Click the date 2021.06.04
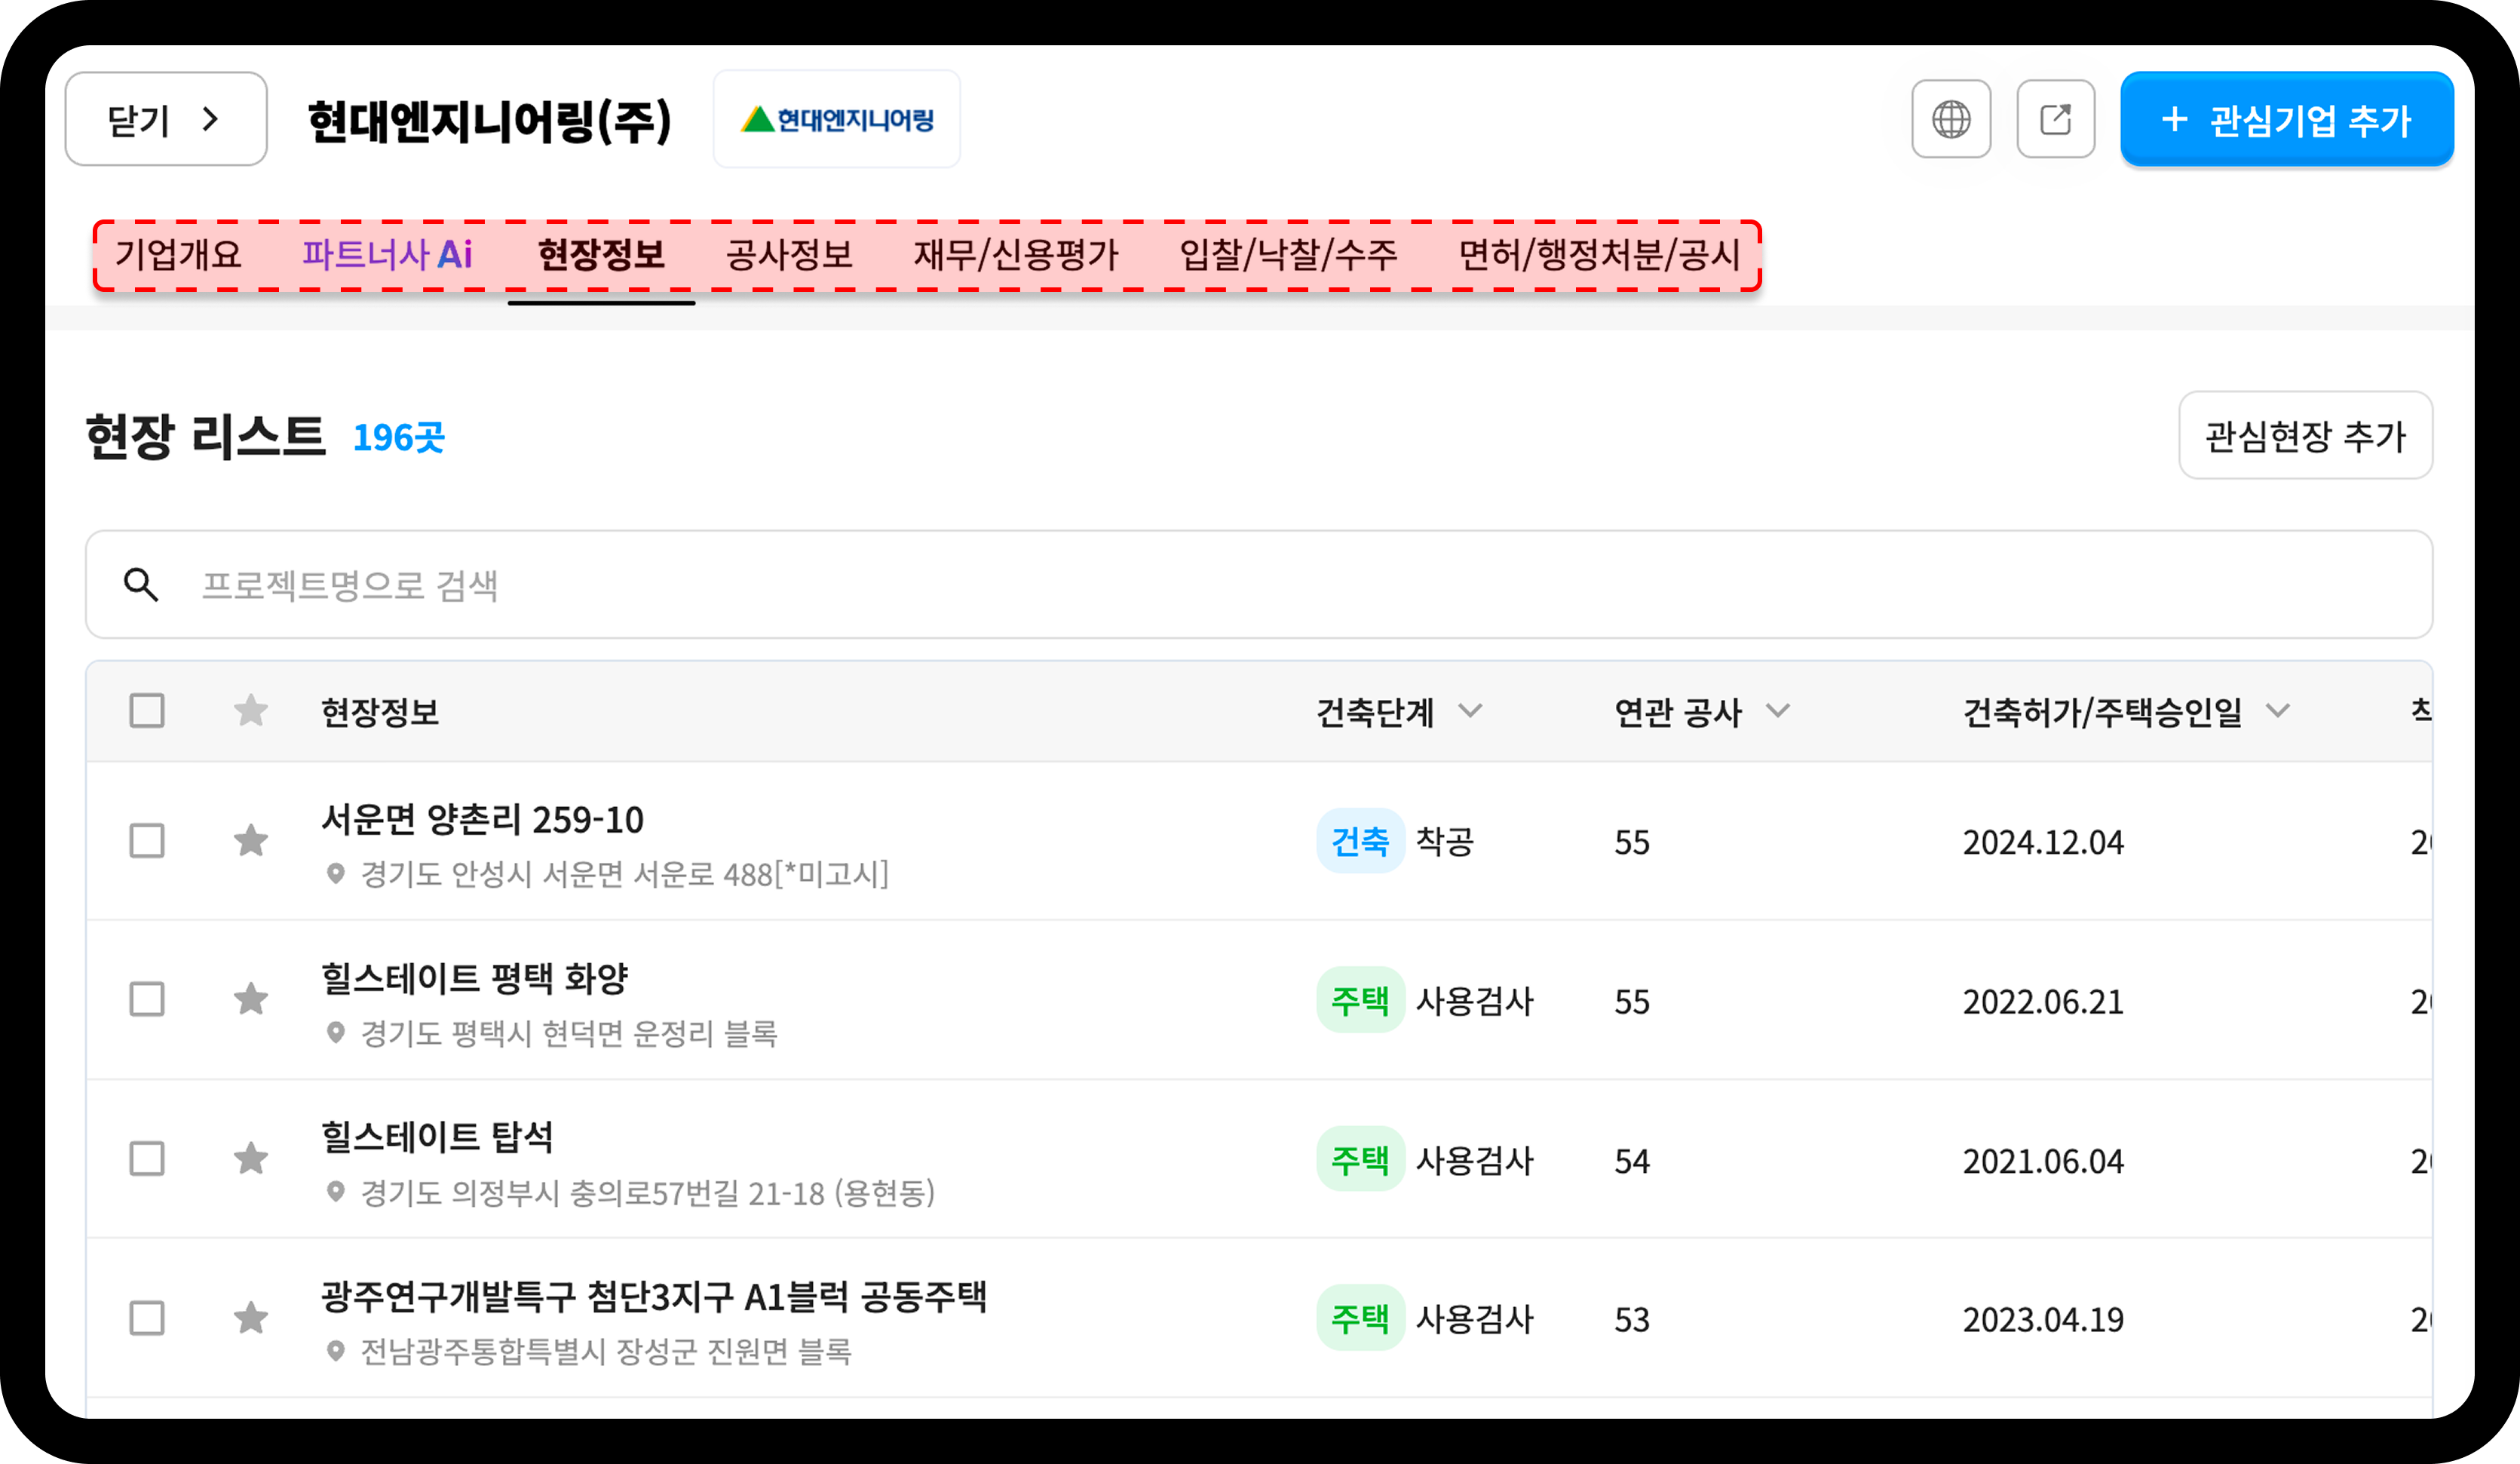The height and width of the screenshot is (1464, 2520). (x=2043, y=1161)
